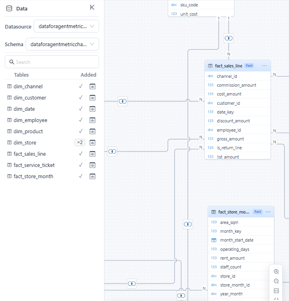Preview fact_service_ticket table with eye icon
289x301 pixels.
coord(92,165)
